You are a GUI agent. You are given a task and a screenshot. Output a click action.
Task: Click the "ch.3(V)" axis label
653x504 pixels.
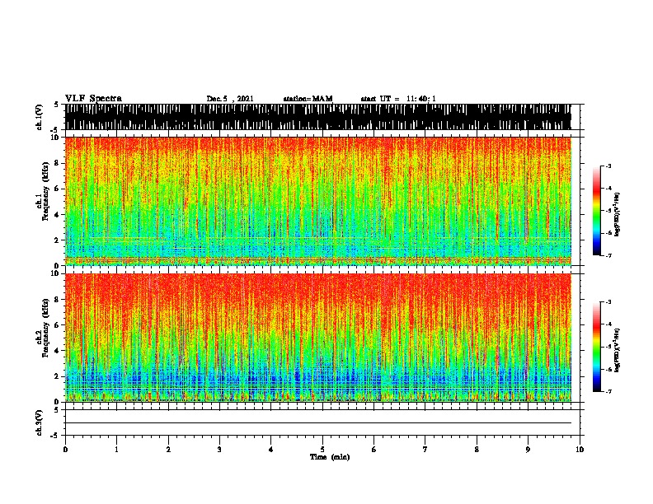pyautogui.click(x=40, y=422)
